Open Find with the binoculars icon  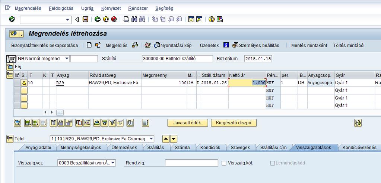pos(134,19)
